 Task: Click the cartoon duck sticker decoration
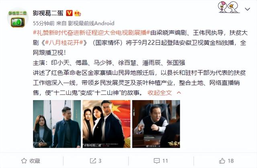coord(228,7)
